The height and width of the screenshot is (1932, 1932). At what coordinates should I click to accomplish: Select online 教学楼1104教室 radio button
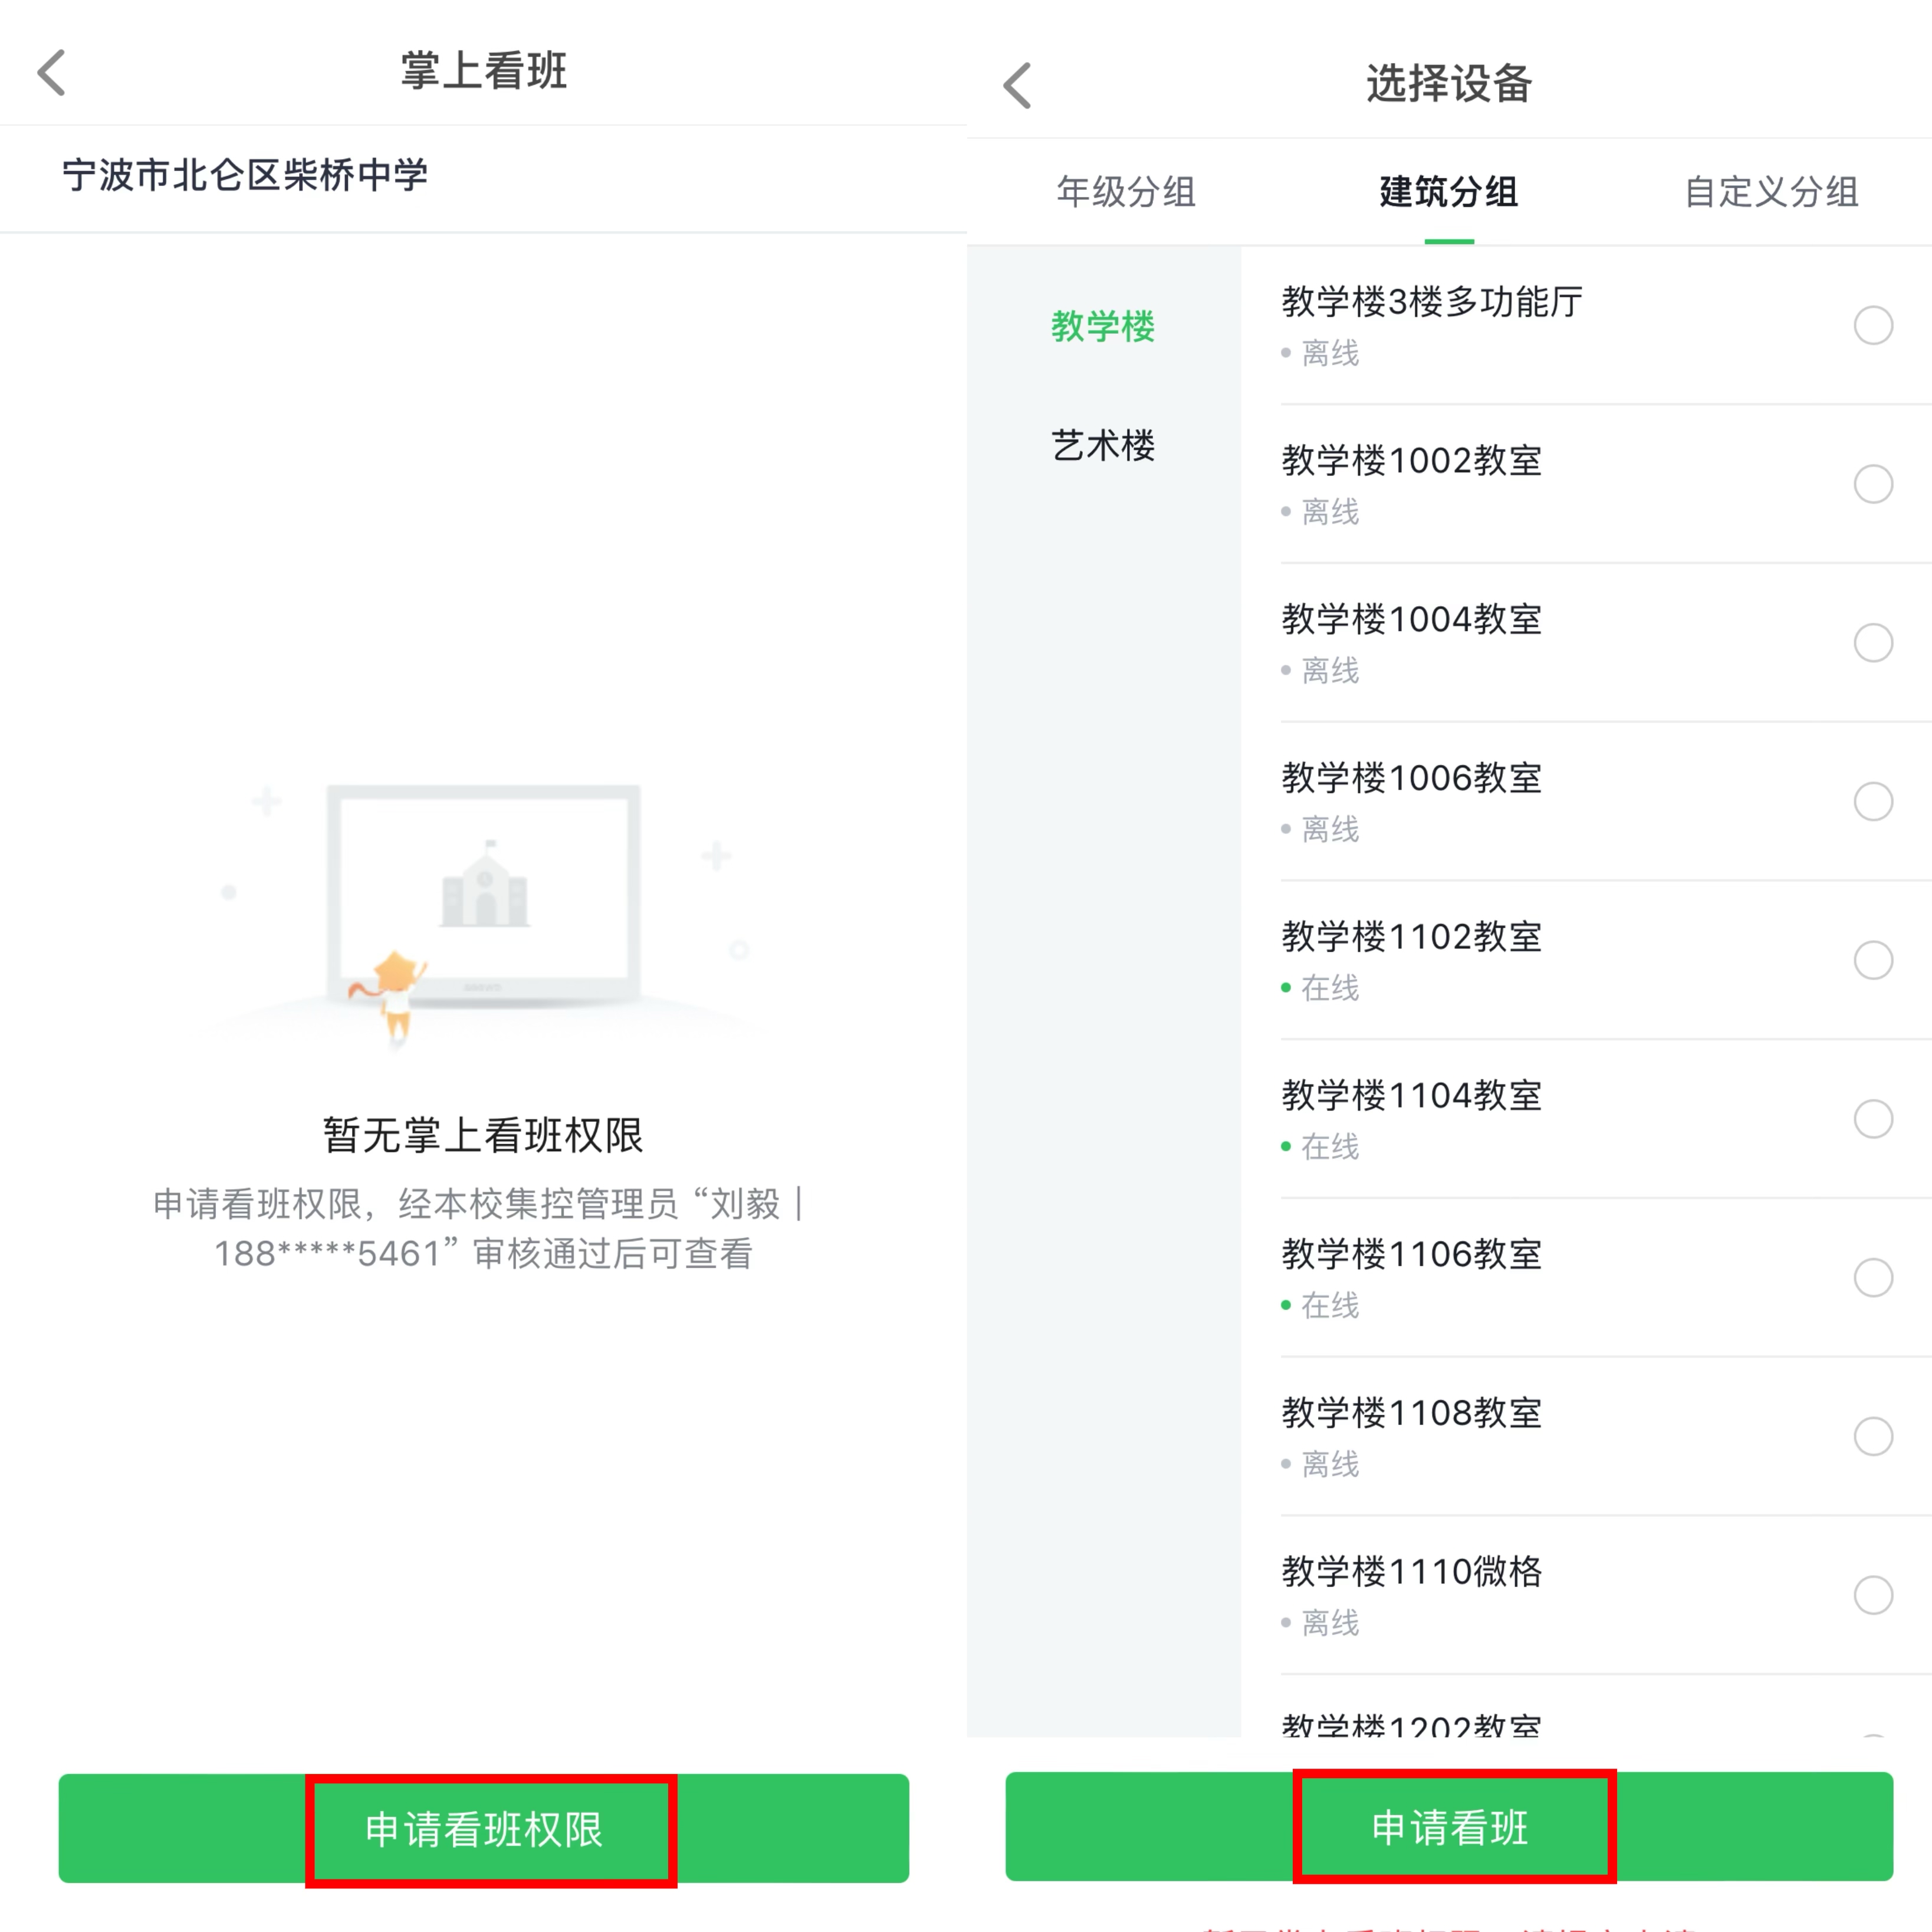(1873, 1118)
